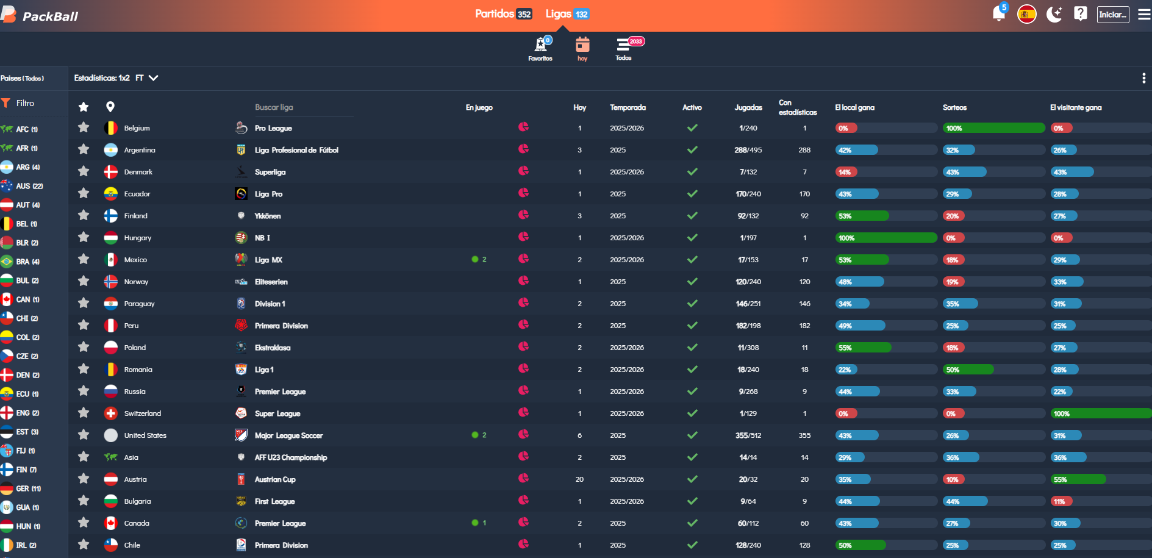This screenshot has height=558, width=1152.
Task: Click the Filtro funnel icon
Action: (5, 103)
